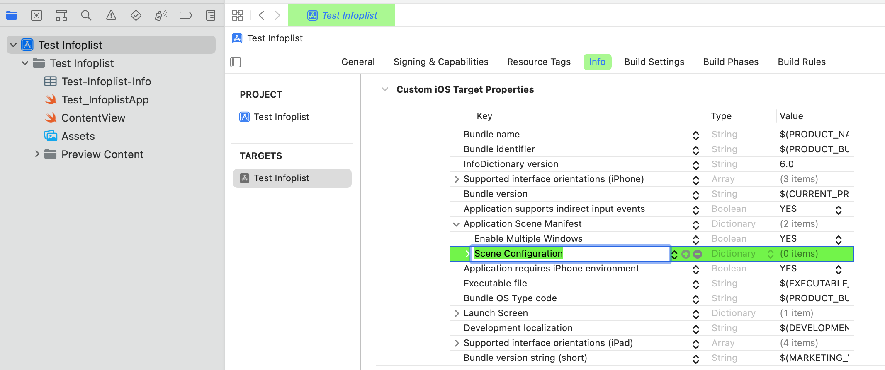This screenshot has width=885, height=370.
Task: Collapse the Application Scene Manifest row
Action: 456,224
